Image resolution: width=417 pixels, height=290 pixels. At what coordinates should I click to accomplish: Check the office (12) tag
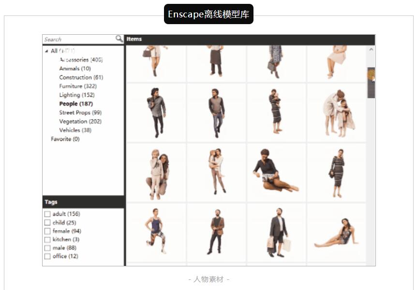coord(47,256)
